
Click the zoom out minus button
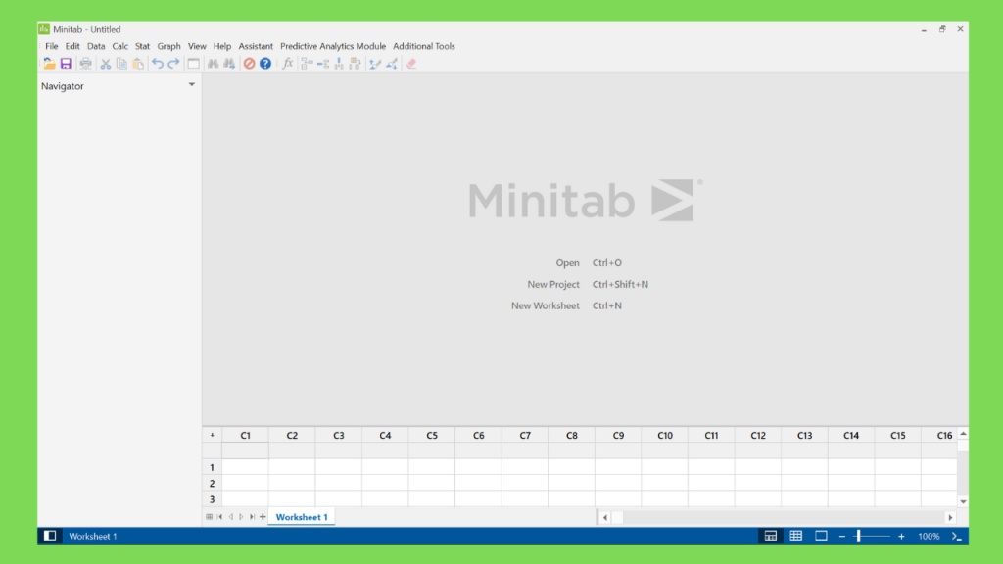pyautogui.click(x=841, y=536)
